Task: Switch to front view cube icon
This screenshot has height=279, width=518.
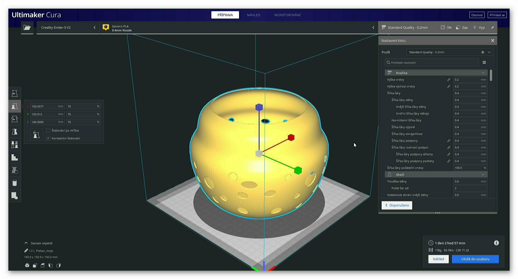Action: pyautogui.click(x=35, y=265)
